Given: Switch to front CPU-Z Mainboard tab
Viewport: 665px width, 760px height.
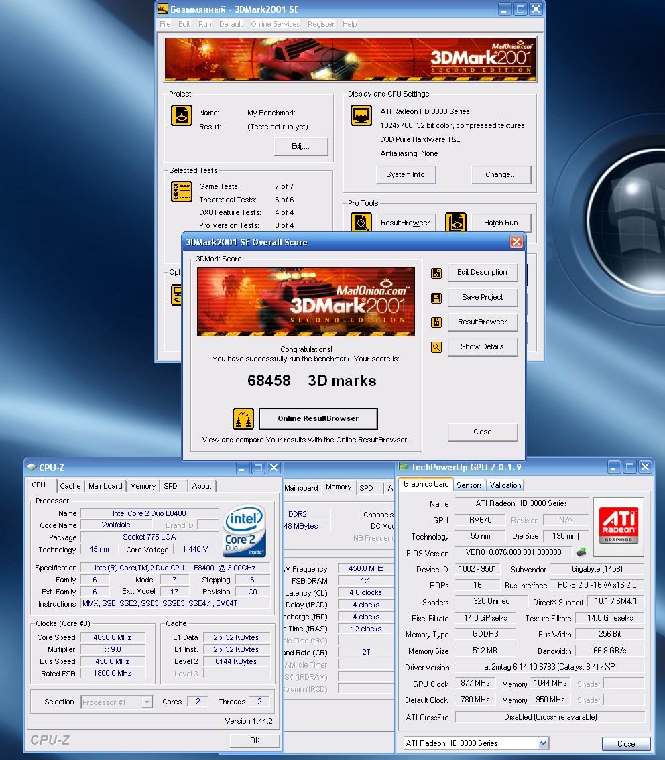Looking at the screenshot, I should pos(105,486).
